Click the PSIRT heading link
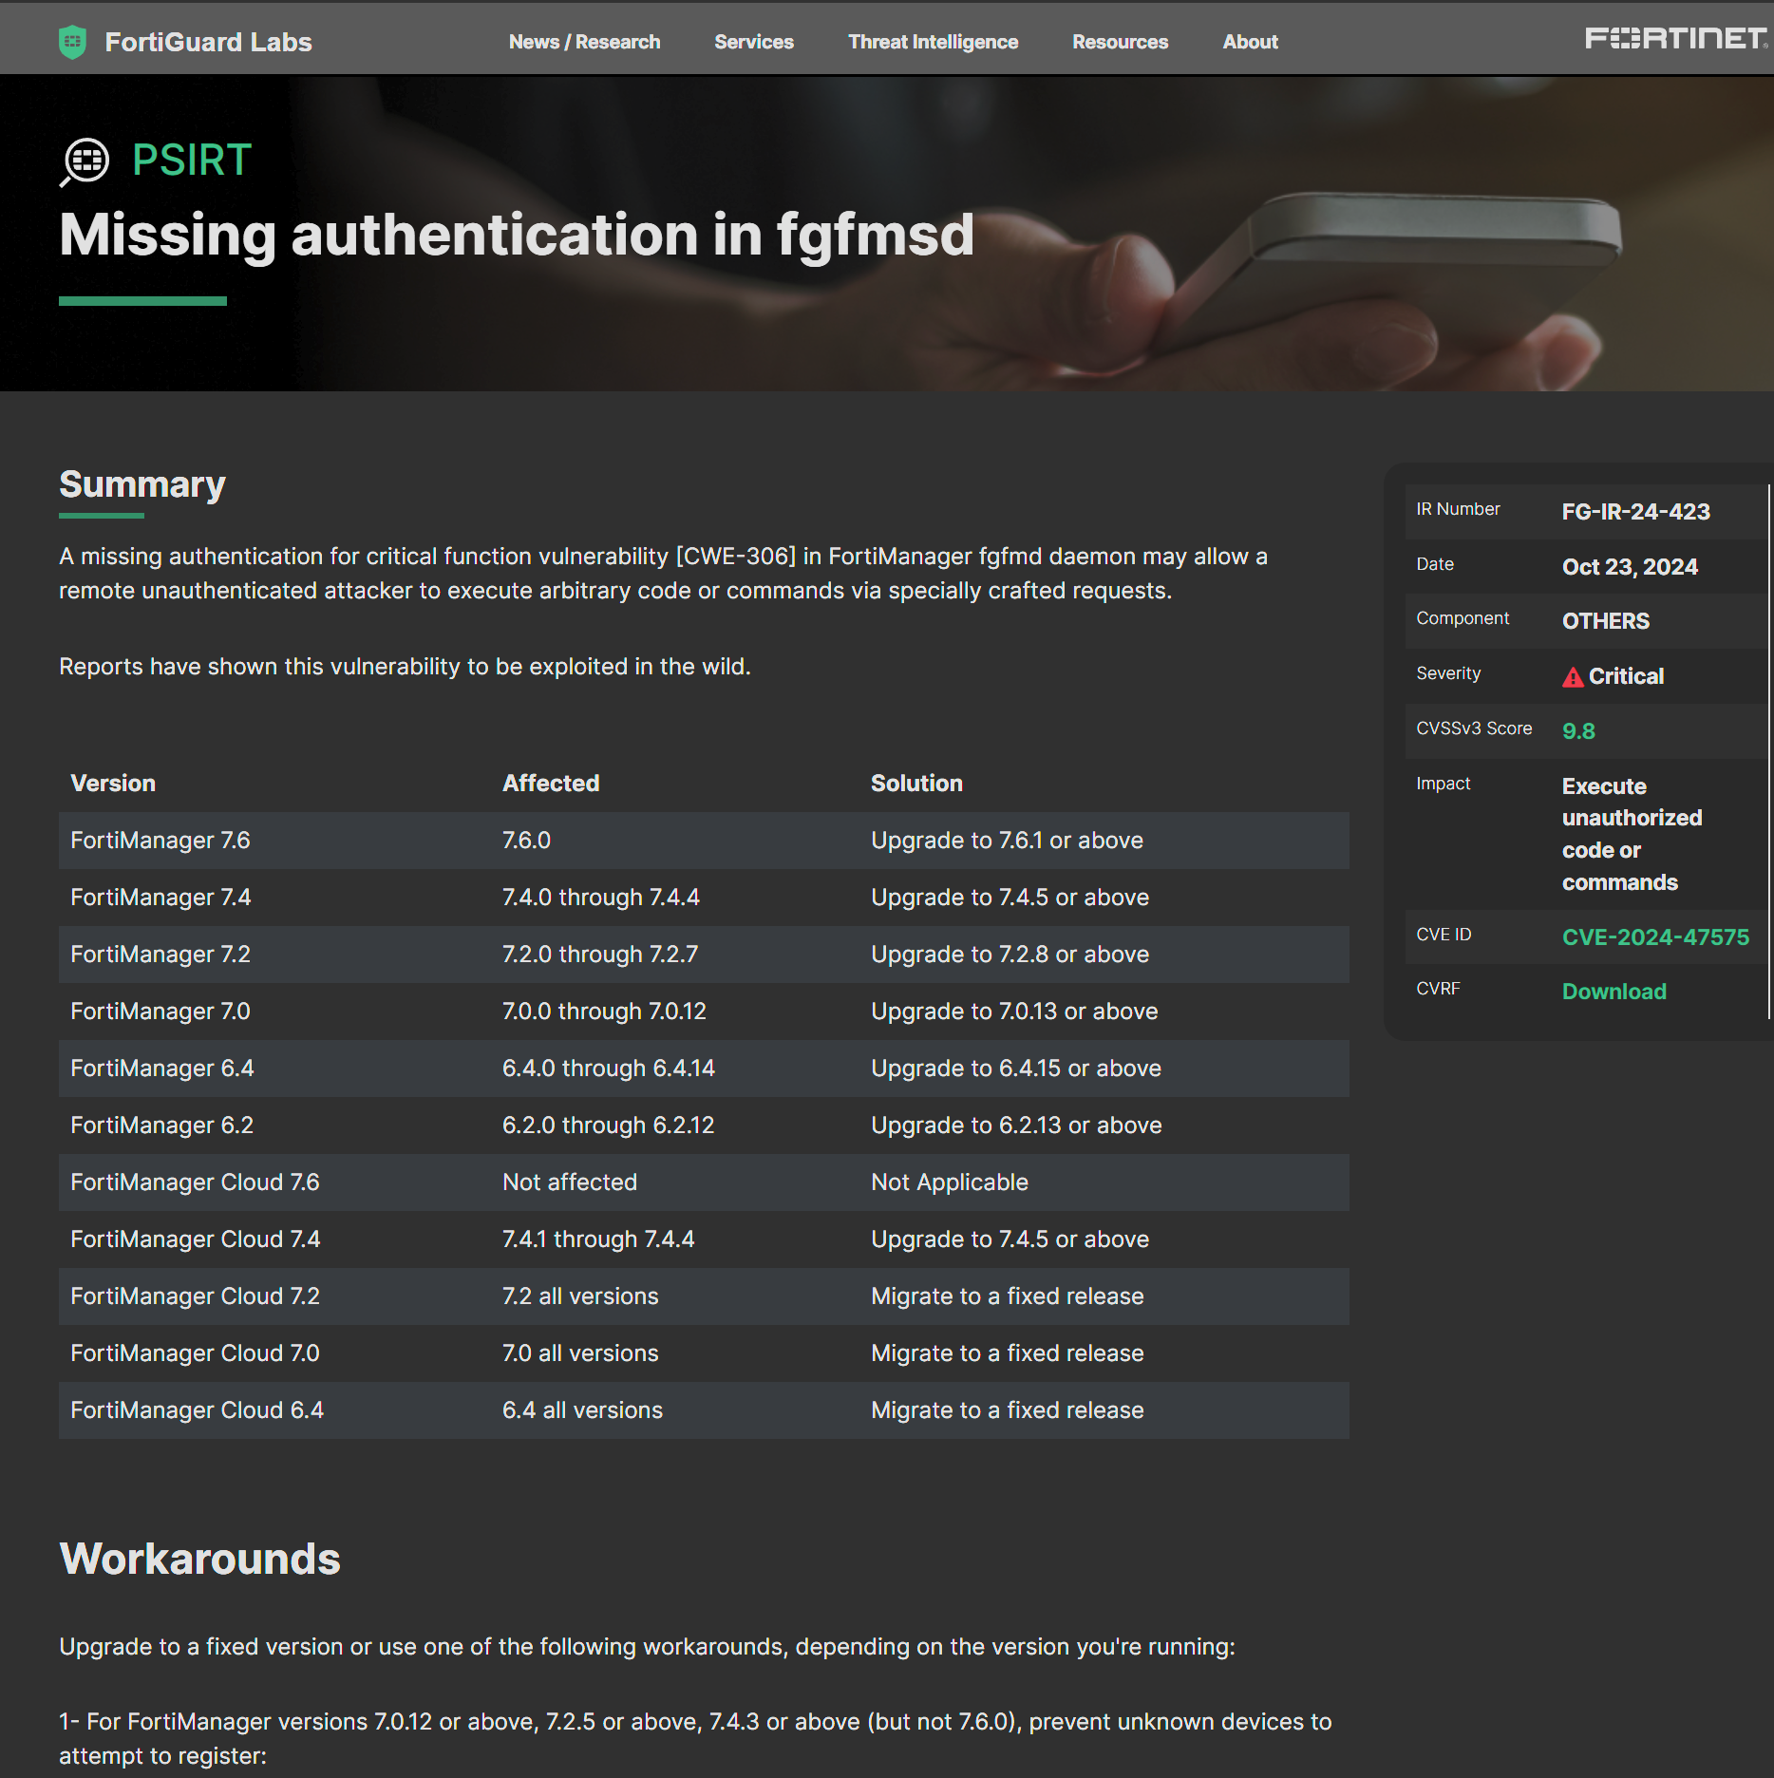 point(192,160)
